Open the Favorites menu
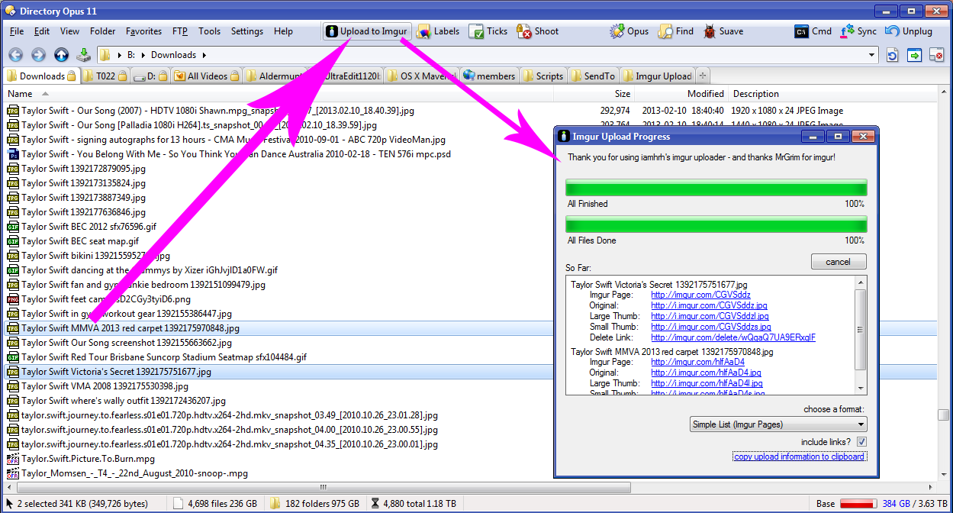The width and height of the screenshot is (953, 513). click(144, 31)
